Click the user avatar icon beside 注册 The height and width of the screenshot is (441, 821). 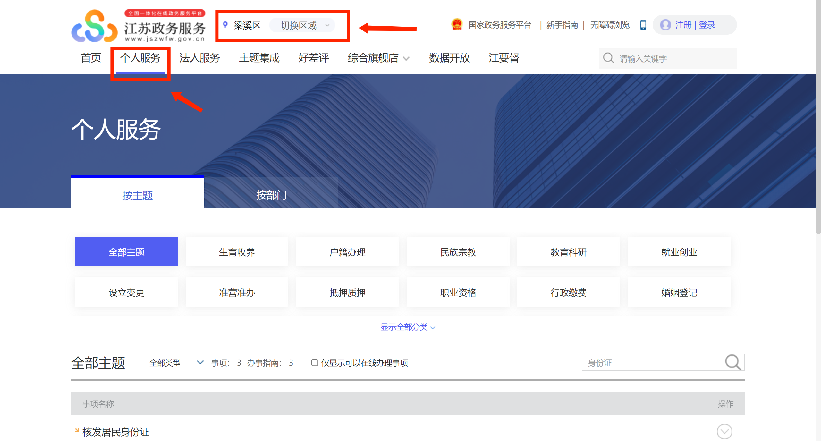point(665,25)
